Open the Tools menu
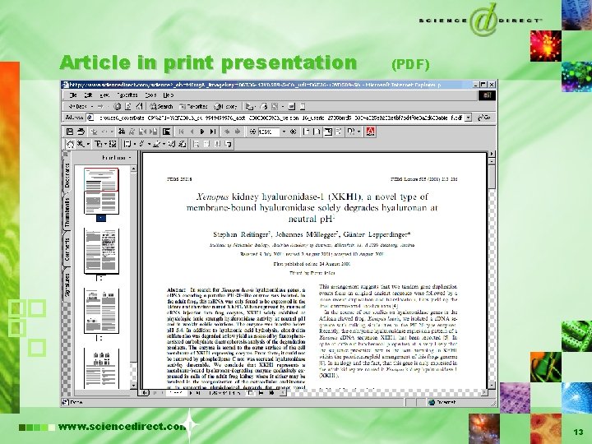This screenshot has height=444, width=592. (150, 95)
